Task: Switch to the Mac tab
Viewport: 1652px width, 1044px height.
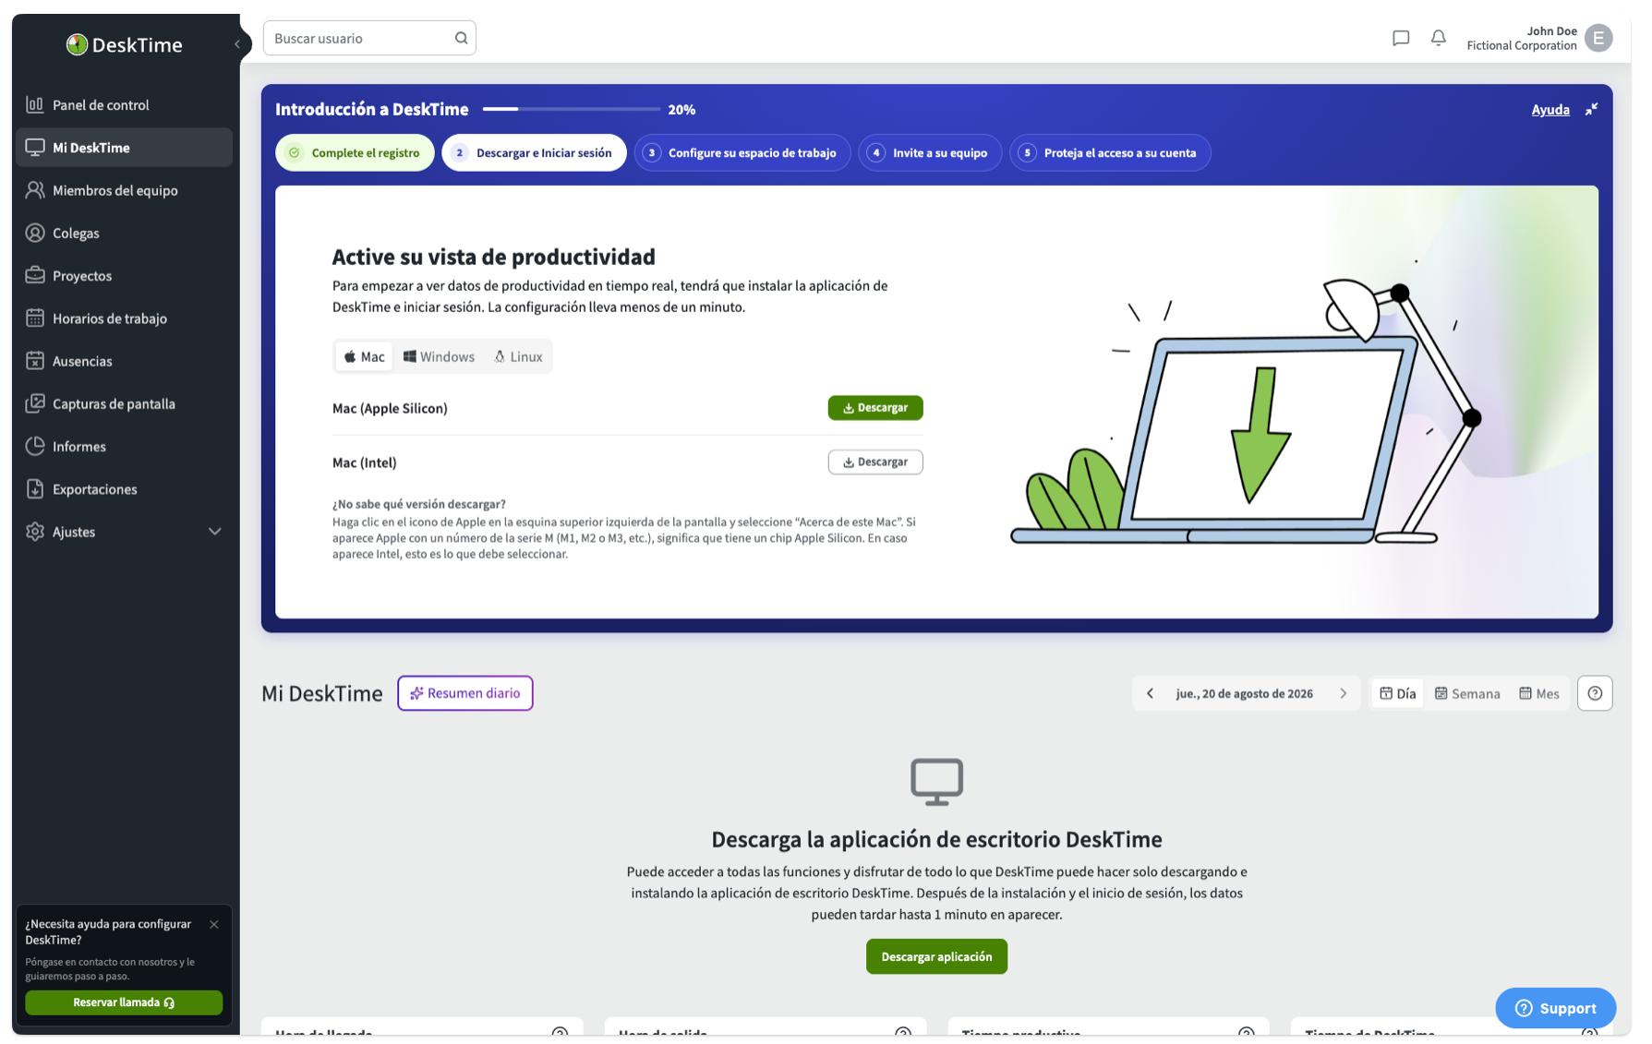Action: pos(365,356)
